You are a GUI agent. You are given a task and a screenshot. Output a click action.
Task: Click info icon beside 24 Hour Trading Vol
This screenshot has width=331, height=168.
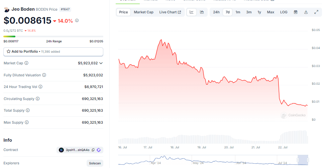pos(40,87)
